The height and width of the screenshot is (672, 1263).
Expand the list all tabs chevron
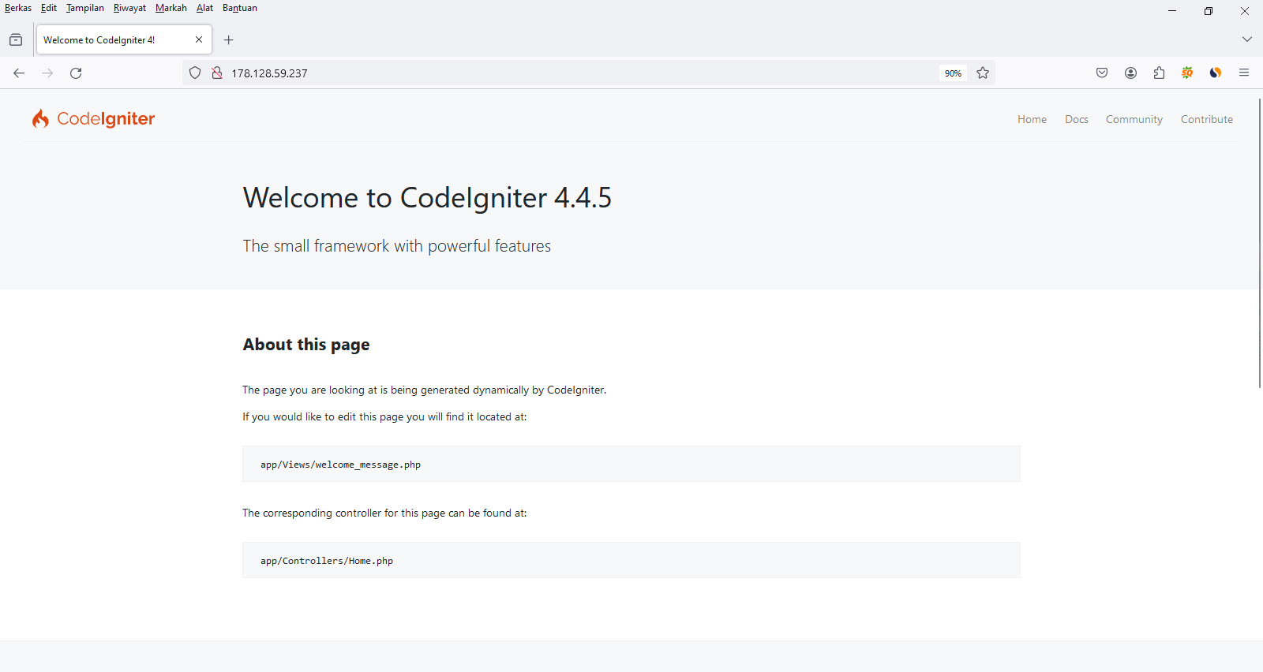1246,39
